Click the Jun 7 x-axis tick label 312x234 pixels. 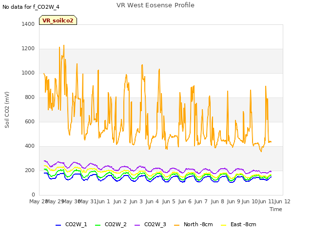tap(201, 201)
